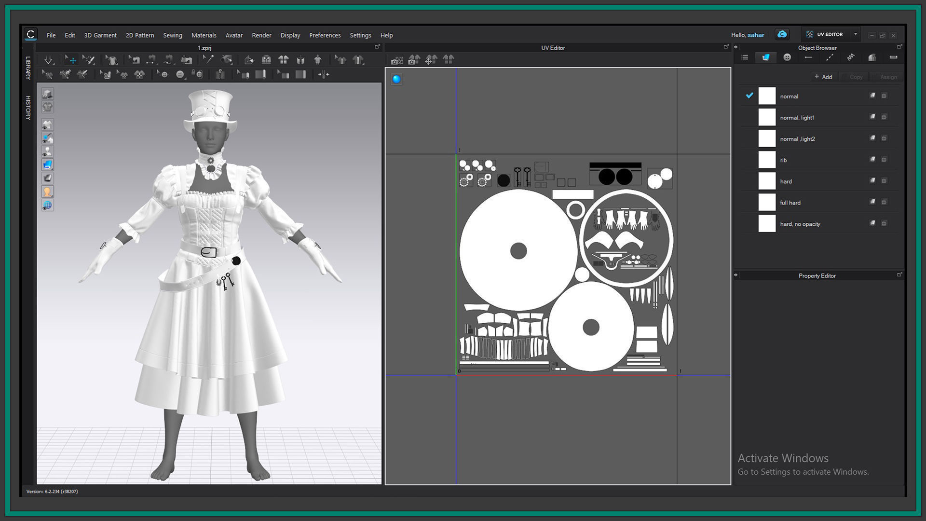
Task: Open the LIBRARY side tab
Action: (x=28, y=68)
